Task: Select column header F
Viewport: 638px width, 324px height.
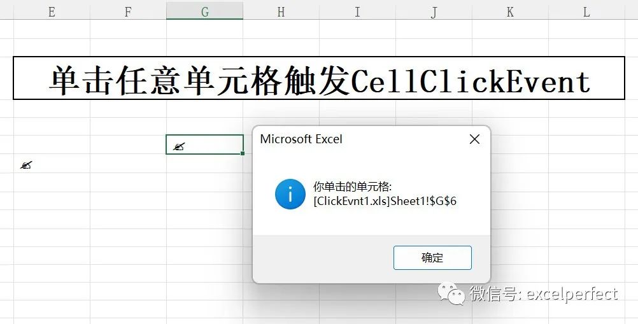Action: click(x=128, y=12)
